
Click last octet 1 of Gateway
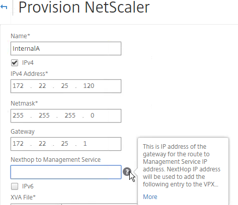(x=85, y=144)
